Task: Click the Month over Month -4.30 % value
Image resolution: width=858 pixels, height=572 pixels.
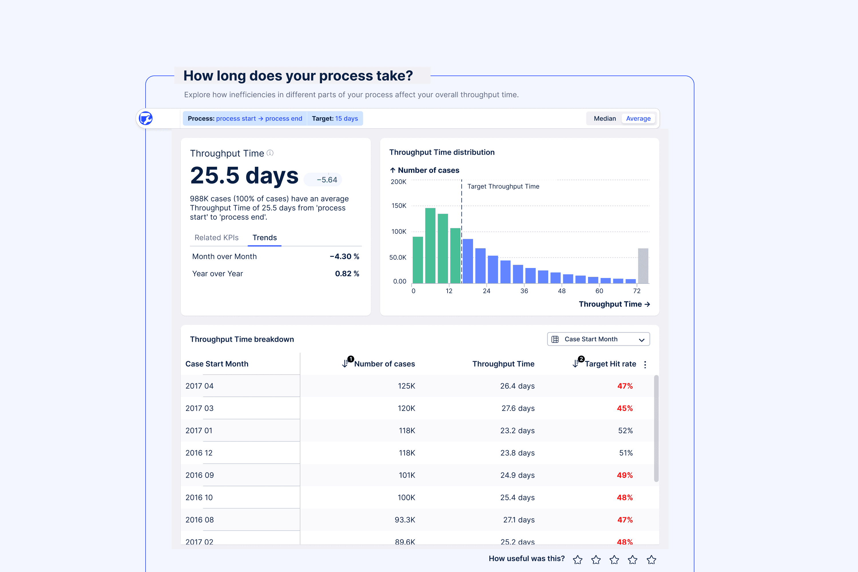Action: point(344,257)
